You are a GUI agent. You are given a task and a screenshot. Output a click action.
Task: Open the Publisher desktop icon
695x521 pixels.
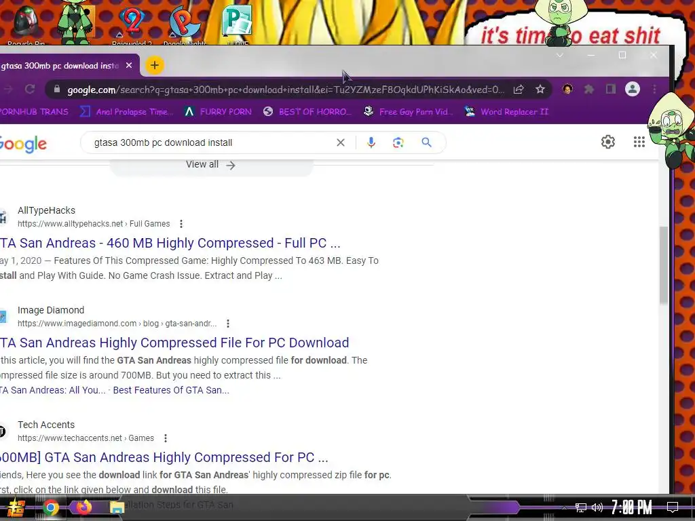point(238,24)
